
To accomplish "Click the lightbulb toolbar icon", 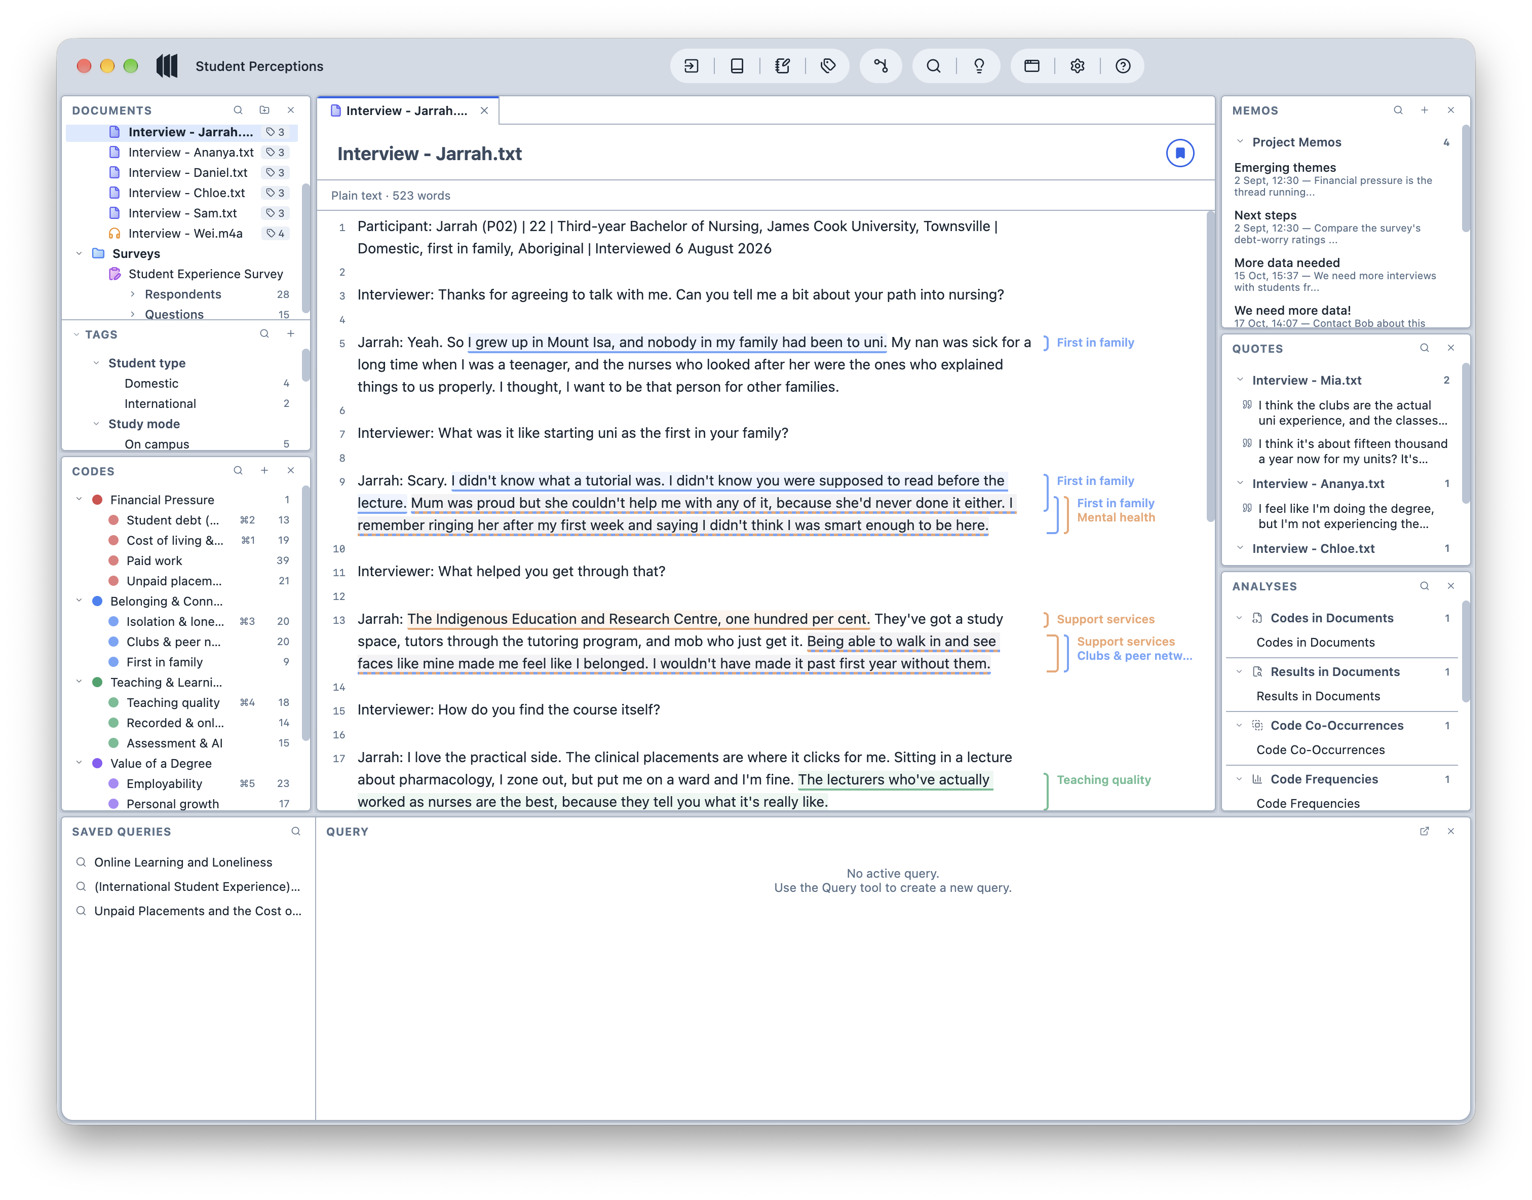I will [x=979, y=66].
